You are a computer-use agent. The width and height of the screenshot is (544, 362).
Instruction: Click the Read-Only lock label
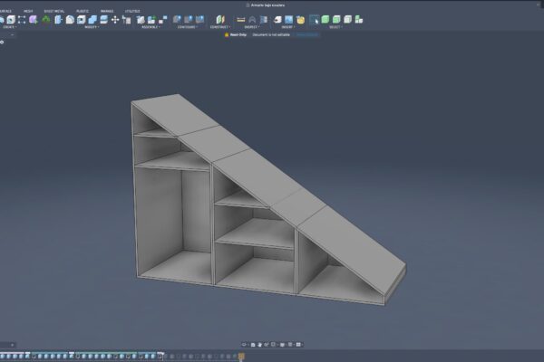pyautogui.click(x=236, y=35)
